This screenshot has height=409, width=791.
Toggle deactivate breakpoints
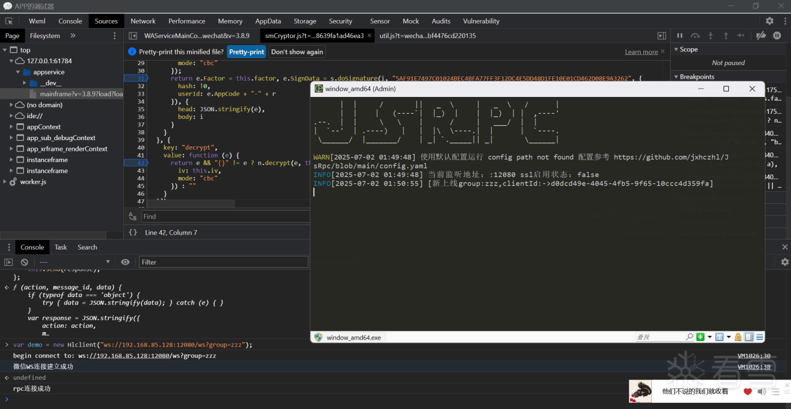(x=761, y=36)
